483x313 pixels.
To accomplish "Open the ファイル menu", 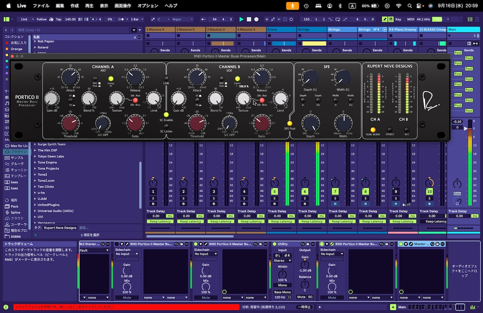I will (41, 6).
